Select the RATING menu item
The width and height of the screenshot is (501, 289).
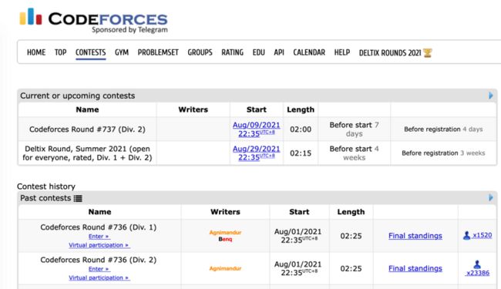(232, 52)
